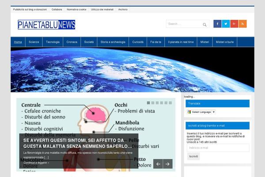
Task: Click the 'loading...' text in sidebar
Action: tap(189, 97)
